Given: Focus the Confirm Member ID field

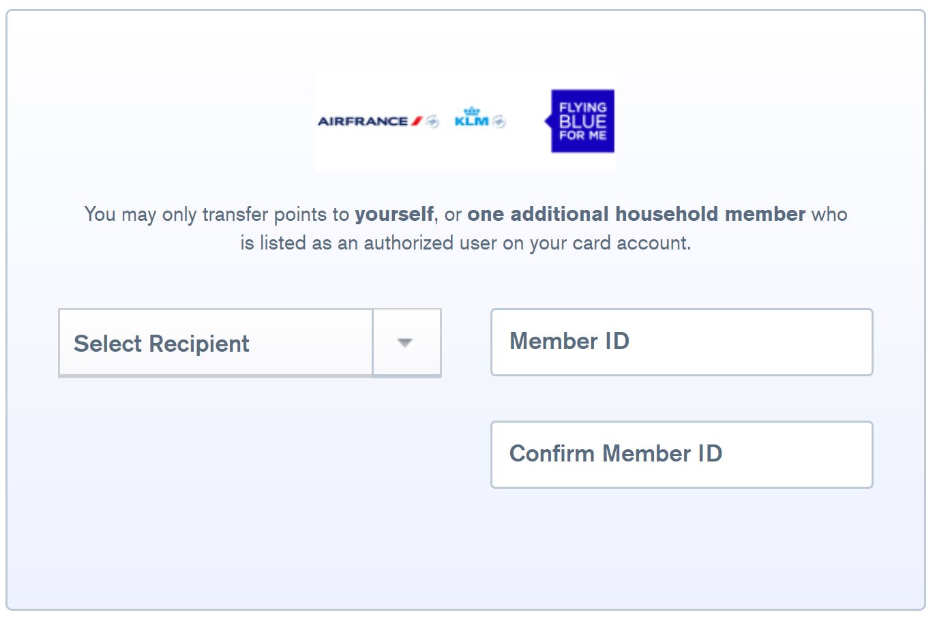Looking at the screenshot, I should tap(682, 455).
